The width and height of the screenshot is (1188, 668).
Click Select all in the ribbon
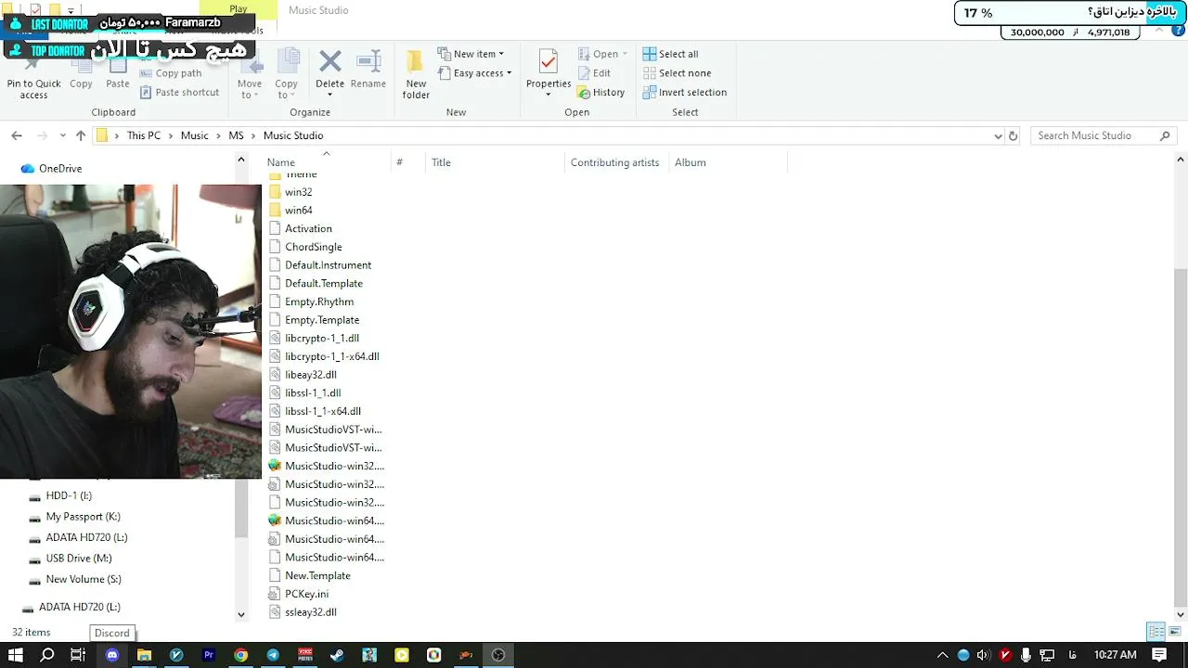(670, 54)
